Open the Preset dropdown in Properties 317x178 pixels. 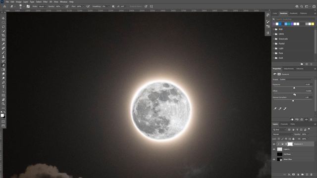click(x=296, y=79)
